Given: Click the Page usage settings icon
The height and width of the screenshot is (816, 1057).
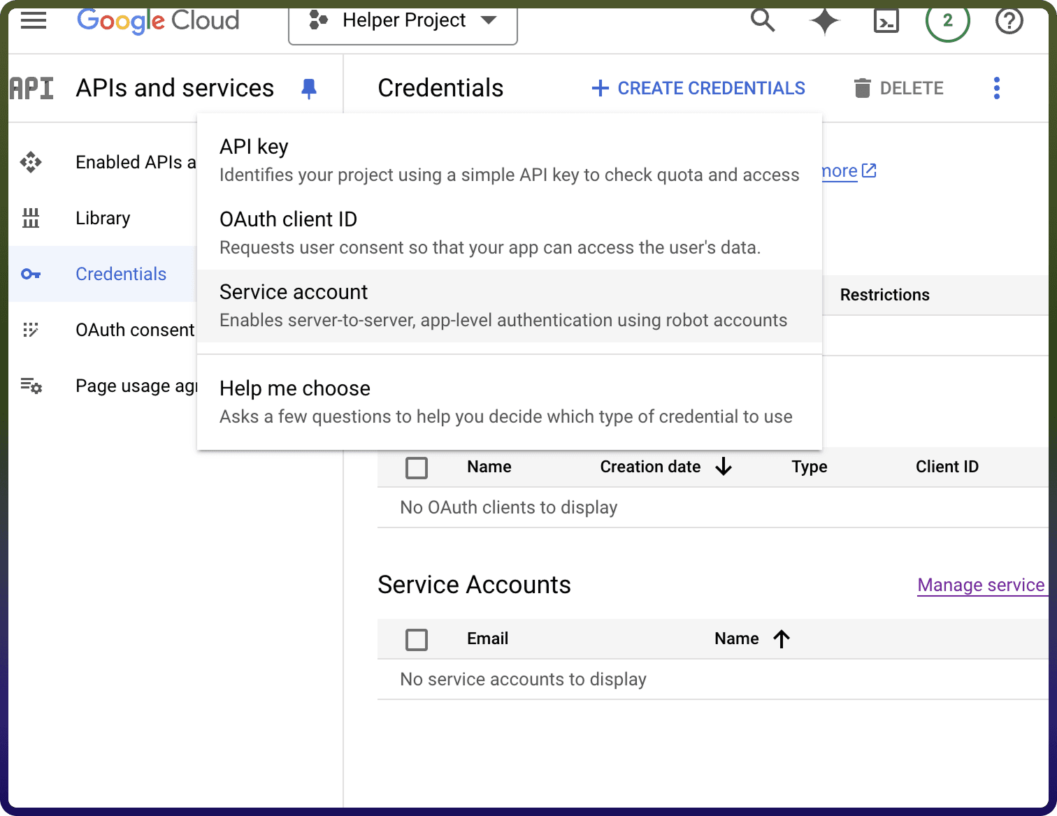Looking at the screenshot, I should pyautogui.click(x=31, y=386).
